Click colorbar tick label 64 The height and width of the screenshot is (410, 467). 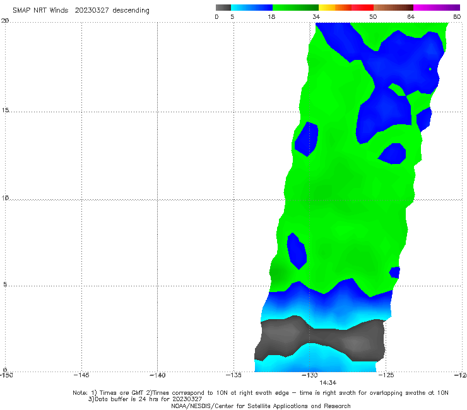411,17
